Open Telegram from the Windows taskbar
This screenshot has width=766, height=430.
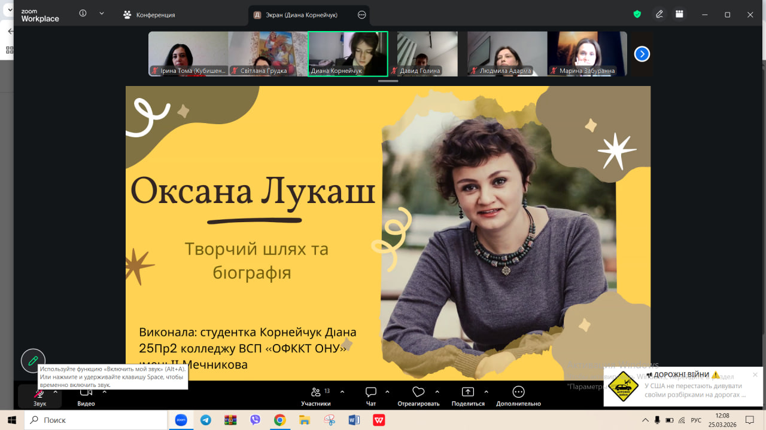[x=206, y=420]
